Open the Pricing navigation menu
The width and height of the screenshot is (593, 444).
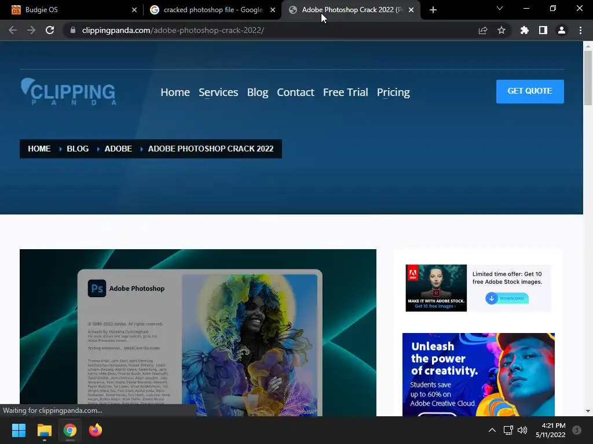(x=393, y=92)
